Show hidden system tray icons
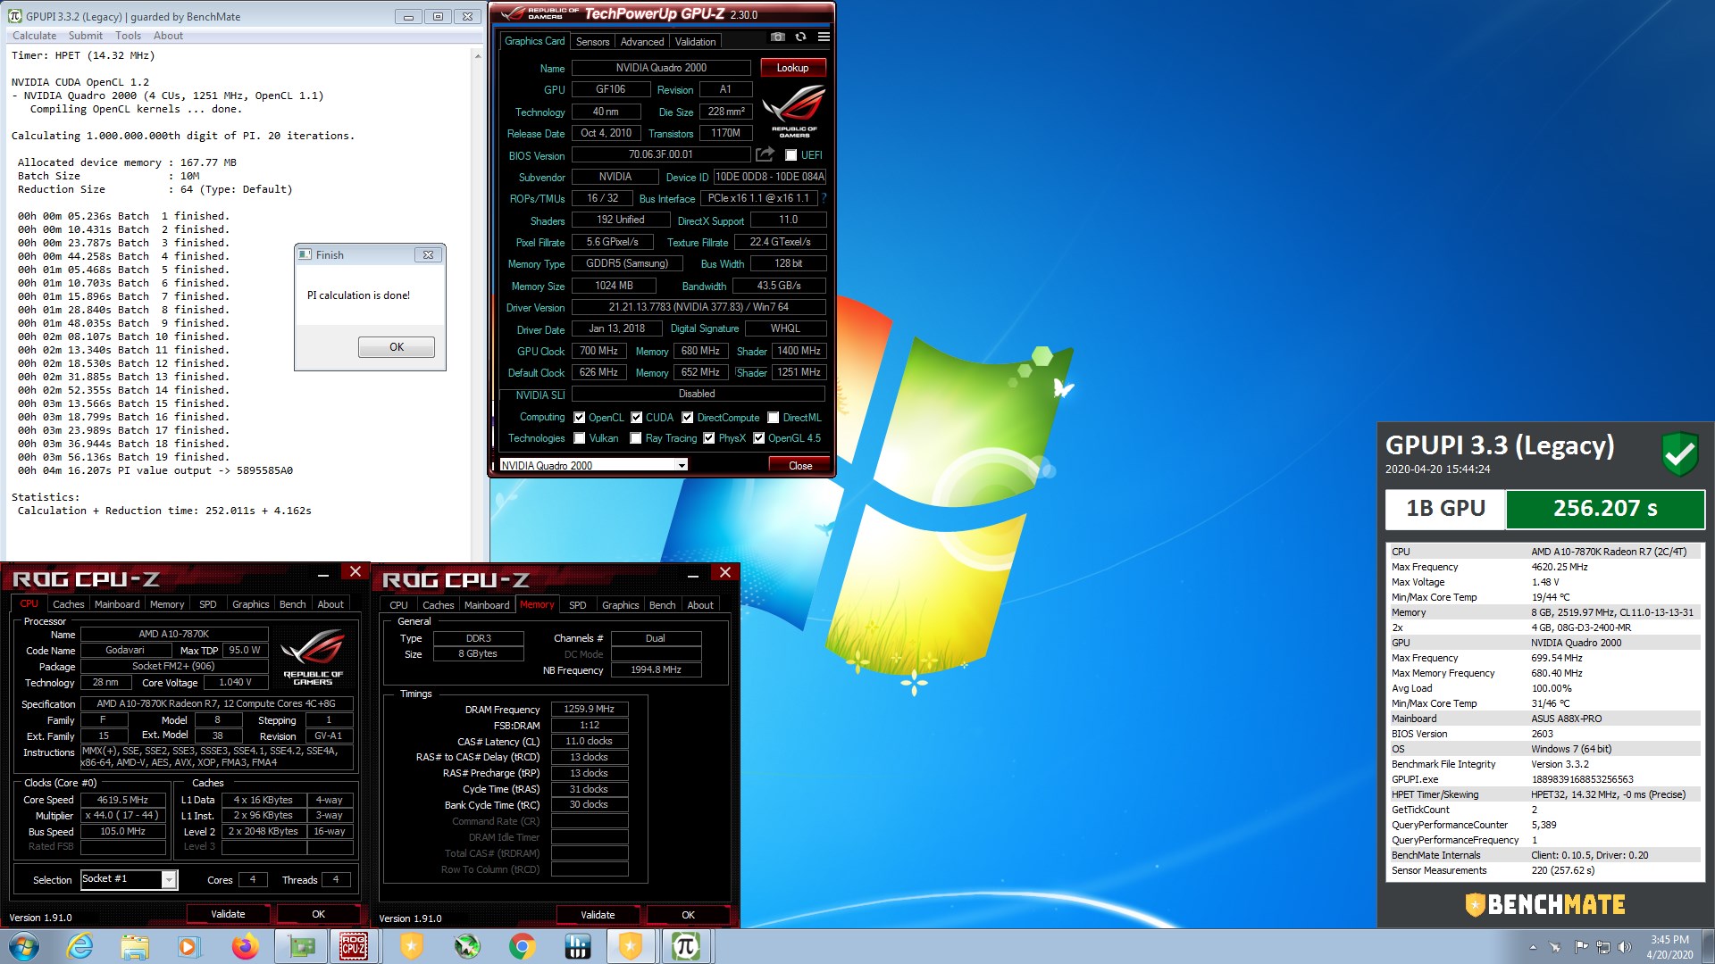The height and width of the screenshot is (964, 1715). coord(1533,947)
